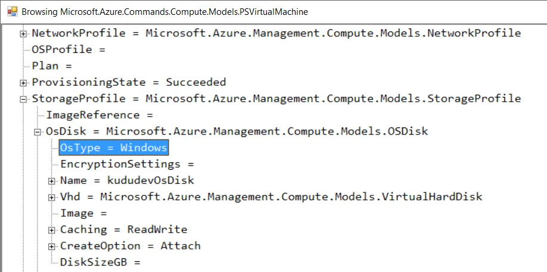
Task: Select the Image = tree item
Action: (x=83, y=213)
